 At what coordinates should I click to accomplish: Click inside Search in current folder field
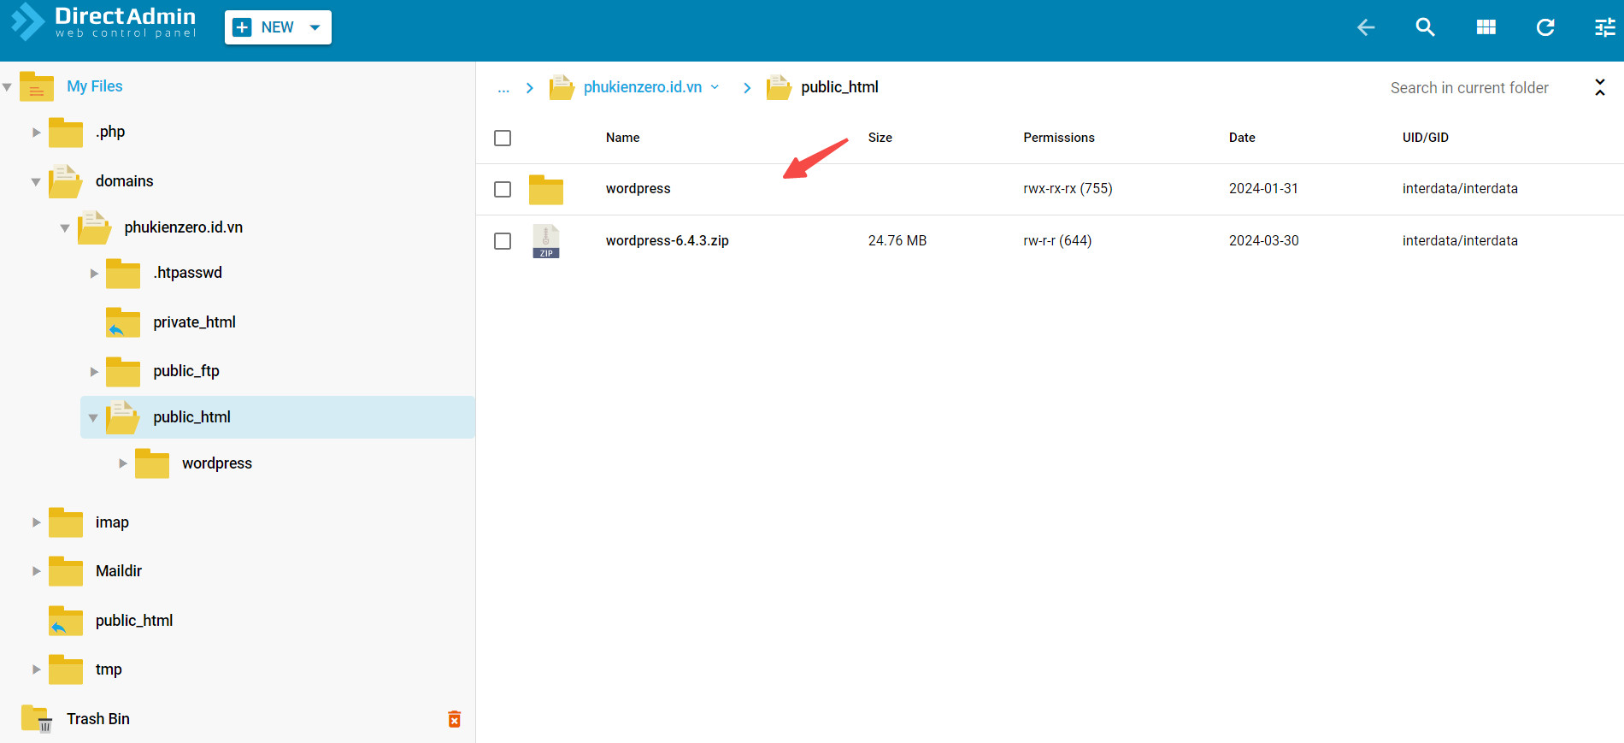1469,88
